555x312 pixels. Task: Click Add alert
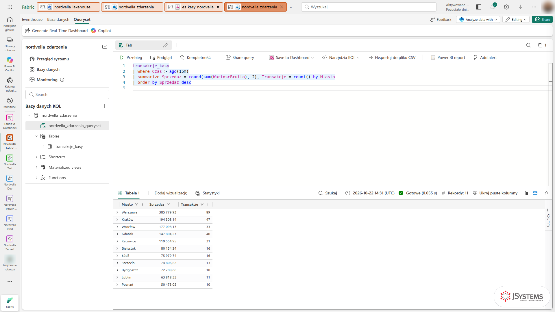click(485, 57)
